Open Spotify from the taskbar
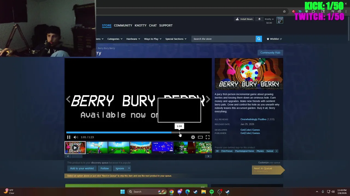 (x=212, y=192)
